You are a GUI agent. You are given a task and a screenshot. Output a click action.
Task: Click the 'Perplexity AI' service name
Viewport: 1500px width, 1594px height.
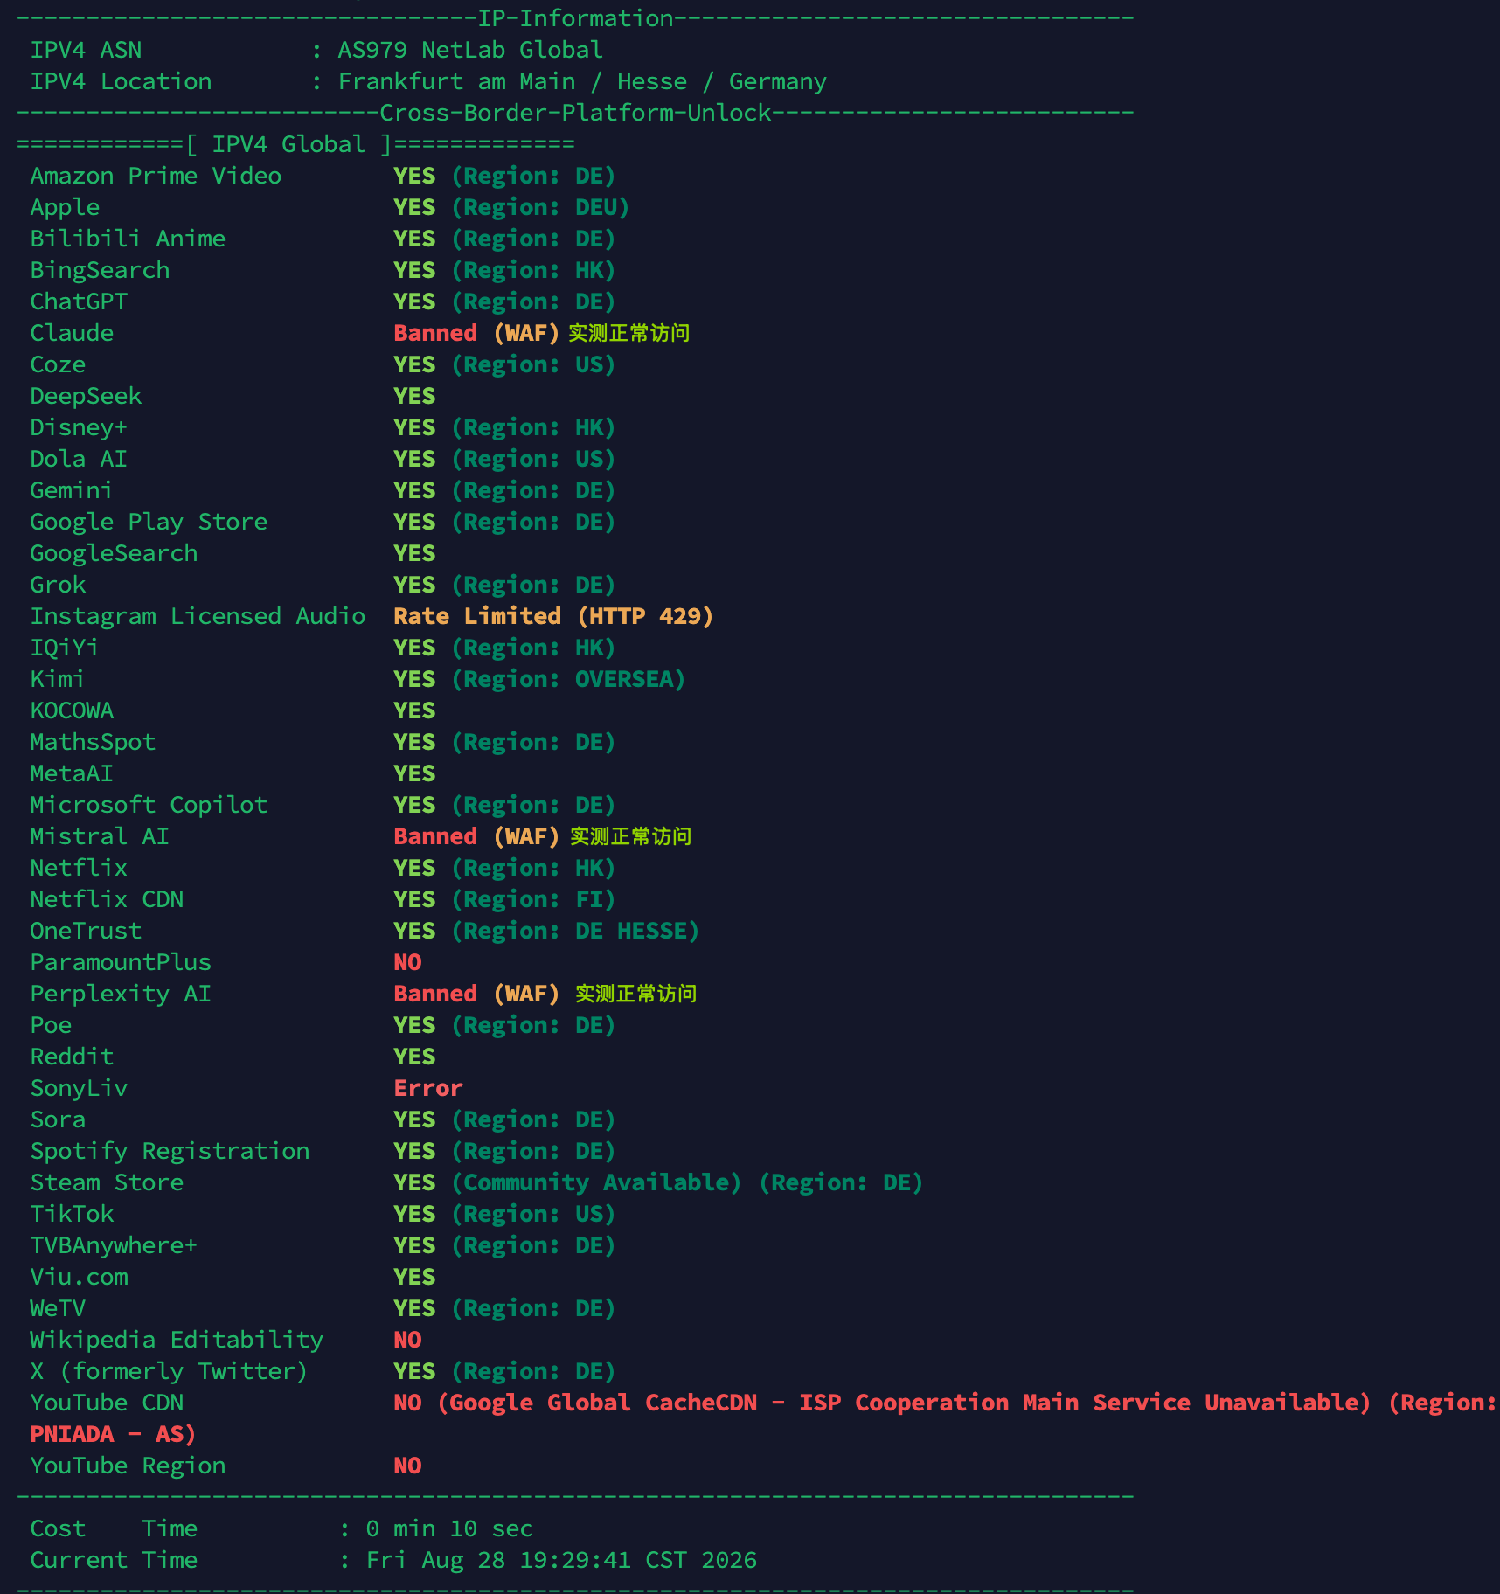(121, 994)
